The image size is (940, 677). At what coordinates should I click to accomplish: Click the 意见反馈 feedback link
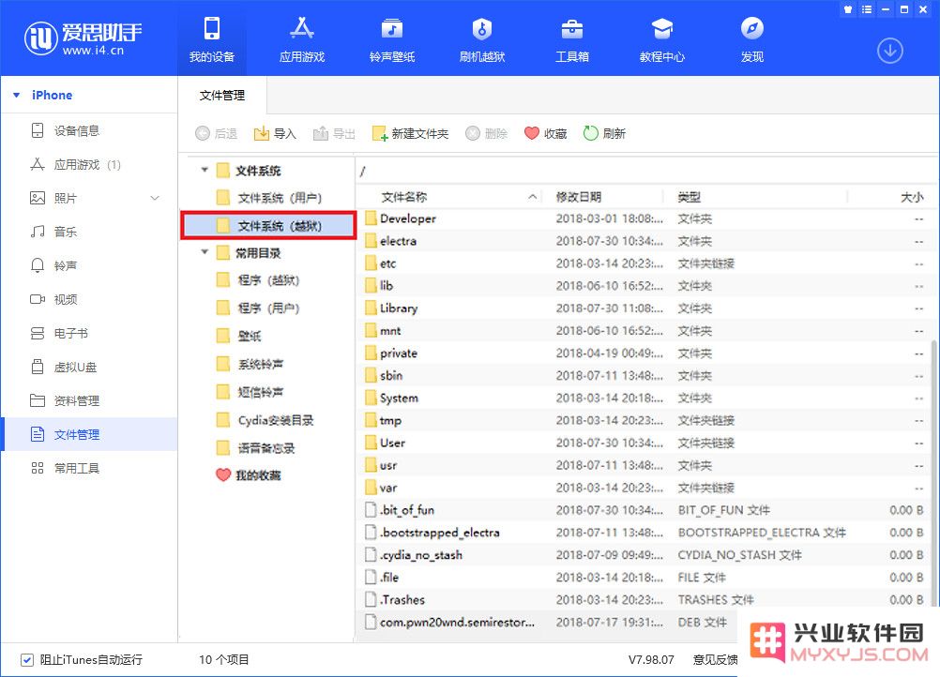click(x=715, y=659)
